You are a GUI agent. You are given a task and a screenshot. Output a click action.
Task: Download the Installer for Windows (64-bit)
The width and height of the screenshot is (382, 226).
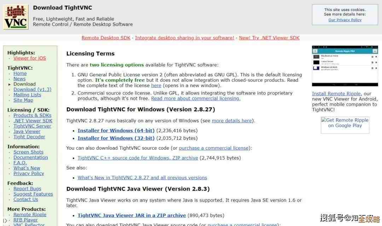[x=116, y=131]
